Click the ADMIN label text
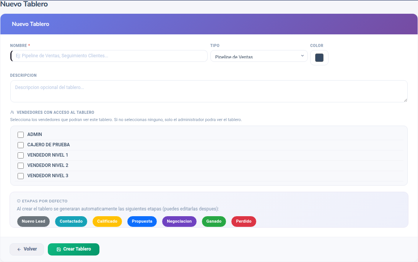This screenshot has width=418, height=262. click(35, 134)
